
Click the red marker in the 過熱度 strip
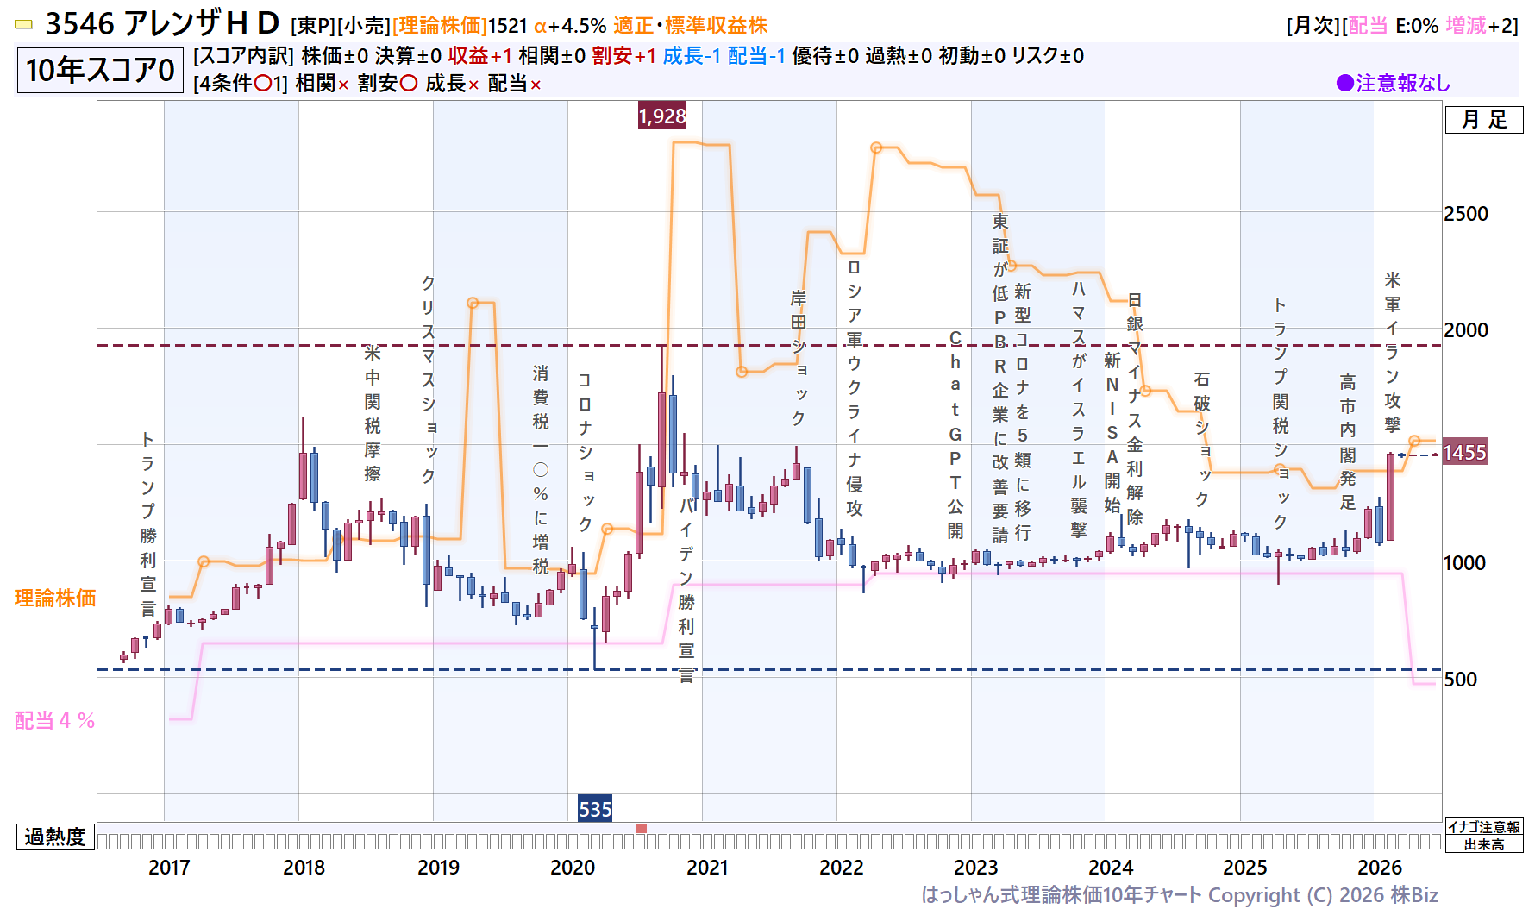pyautogui.click(x=641, y=828)
